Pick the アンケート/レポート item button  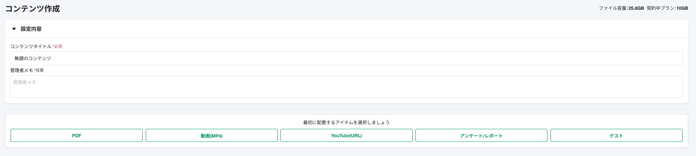(x=481, y=136)
